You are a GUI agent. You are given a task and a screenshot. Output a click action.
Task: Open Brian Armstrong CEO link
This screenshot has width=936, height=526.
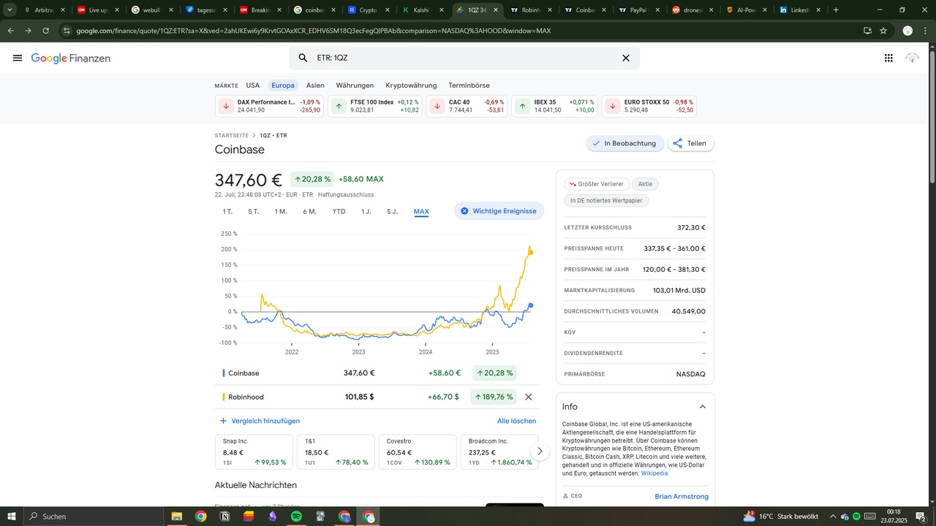click(682, 497)
